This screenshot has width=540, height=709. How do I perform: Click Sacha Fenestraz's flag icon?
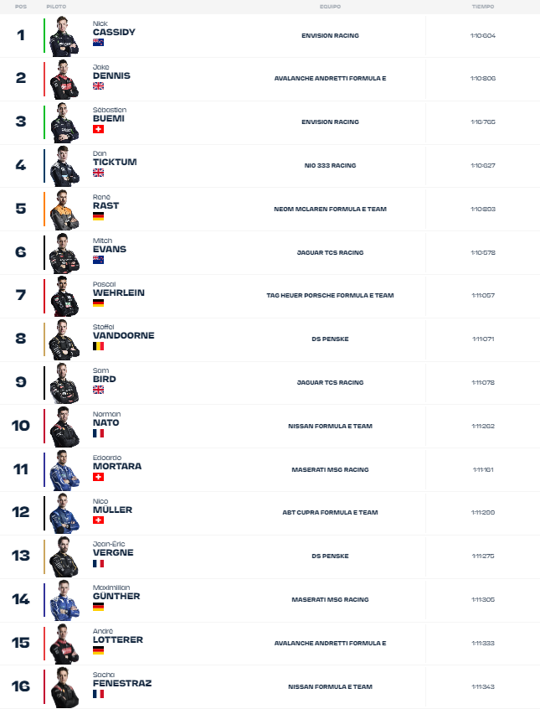98,694
